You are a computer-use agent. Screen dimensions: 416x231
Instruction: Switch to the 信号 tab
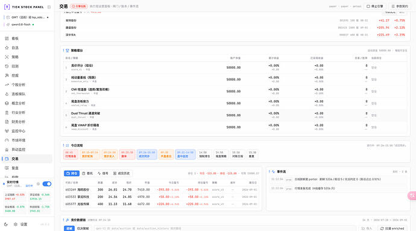point(102,173)
